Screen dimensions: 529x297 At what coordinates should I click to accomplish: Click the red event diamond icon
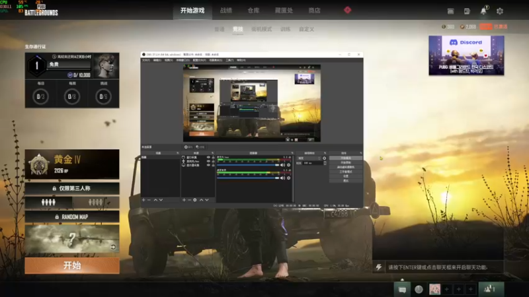click(348, 10)
